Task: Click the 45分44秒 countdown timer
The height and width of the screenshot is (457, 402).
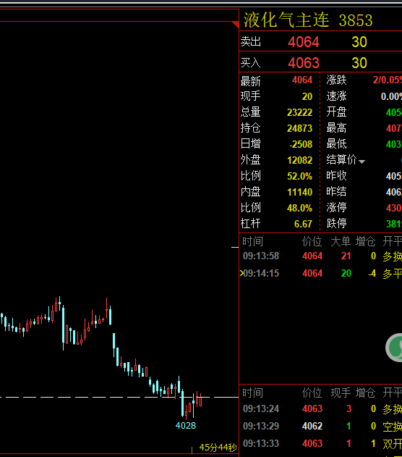Action: (218, 448)
